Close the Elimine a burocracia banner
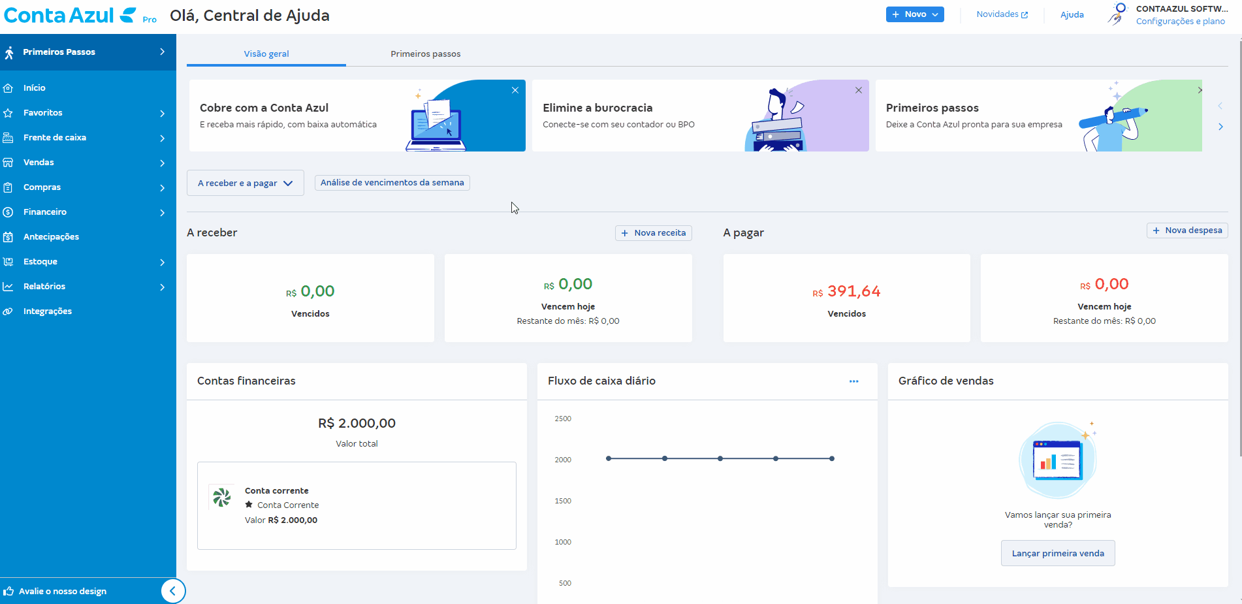 (x=859, y=90)
